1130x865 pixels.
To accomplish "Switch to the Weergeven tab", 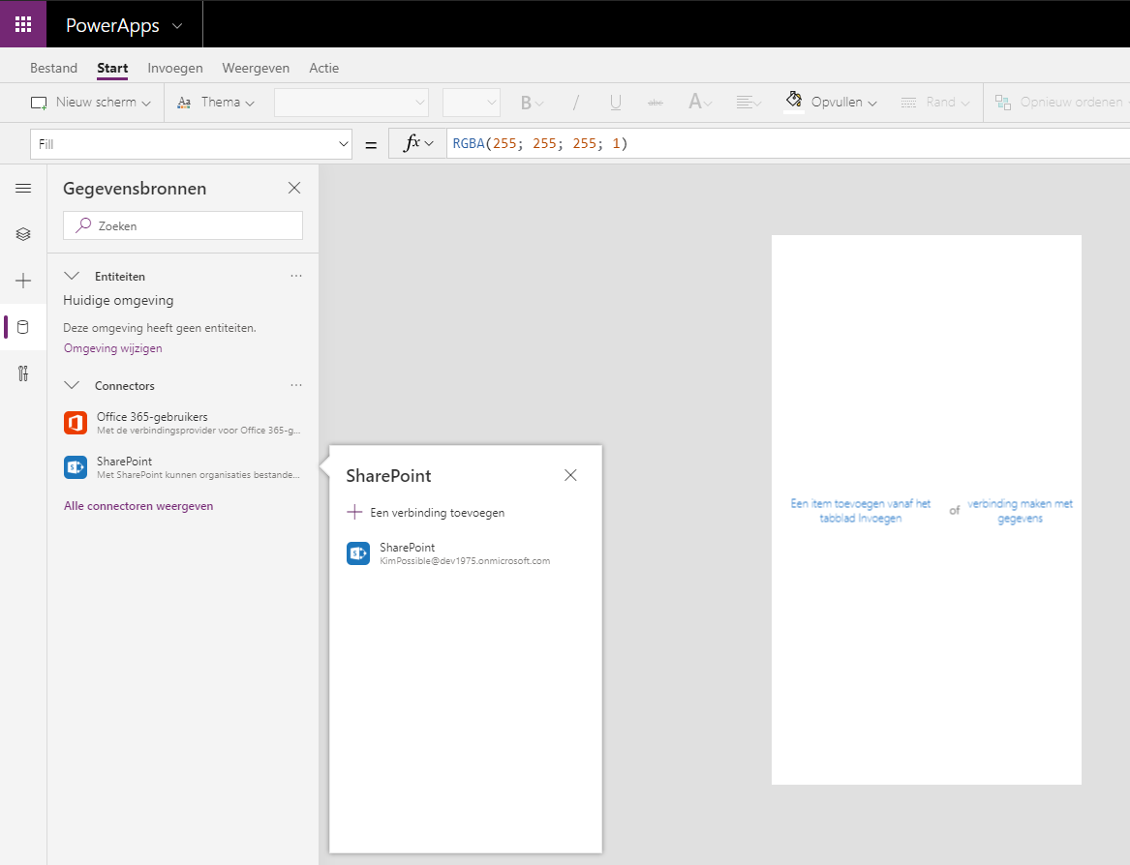I will (256, 68).
